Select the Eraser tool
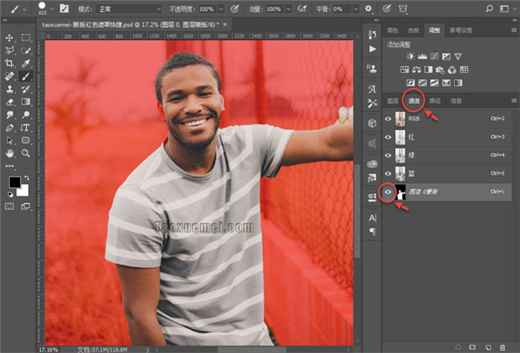This screenshot has height=353, width=520. (10, 101)
